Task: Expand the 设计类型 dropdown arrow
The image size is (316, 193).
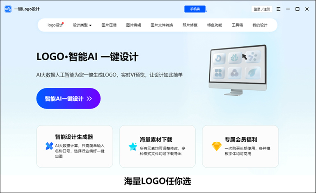Action: (x=90, y=25)
